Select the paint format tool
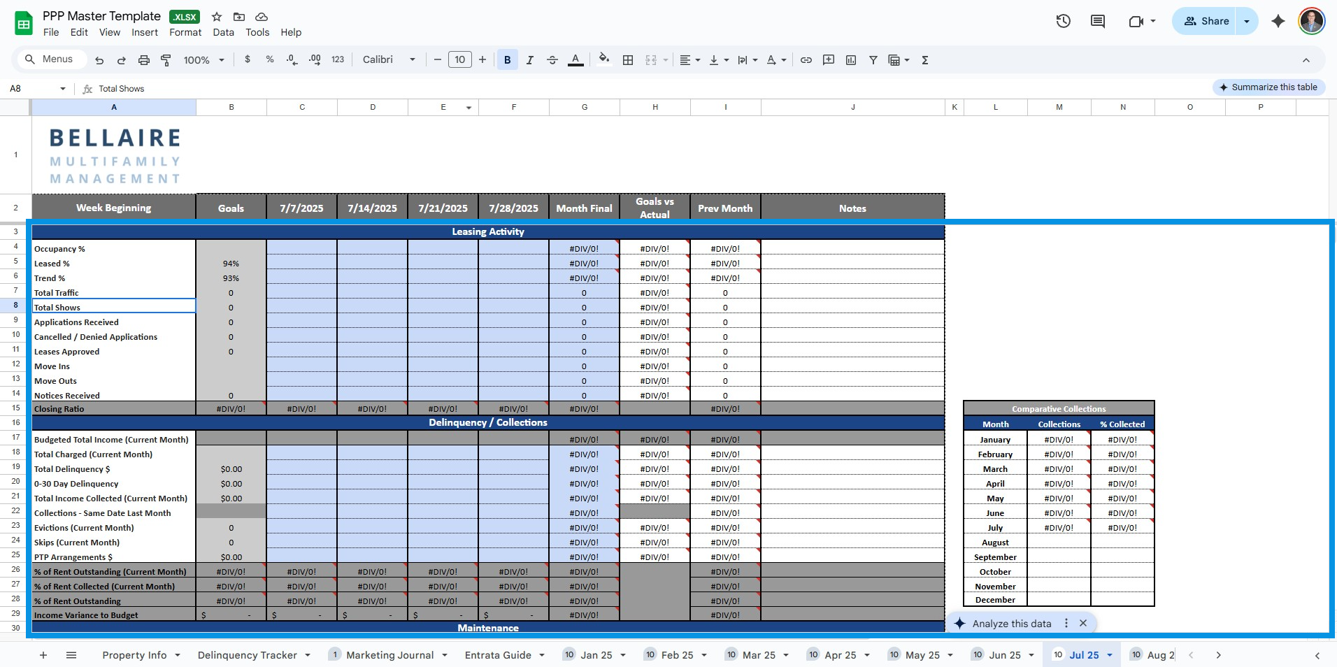 (166, 60)
